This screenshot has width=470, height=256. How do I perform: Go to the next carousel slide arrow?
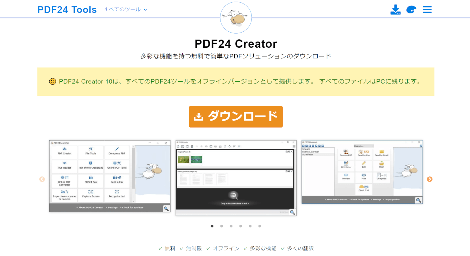[430, 179]
